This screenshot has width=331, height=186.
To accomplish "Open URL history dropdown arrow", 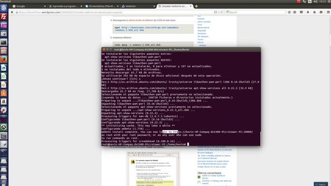I will point(219,12).
